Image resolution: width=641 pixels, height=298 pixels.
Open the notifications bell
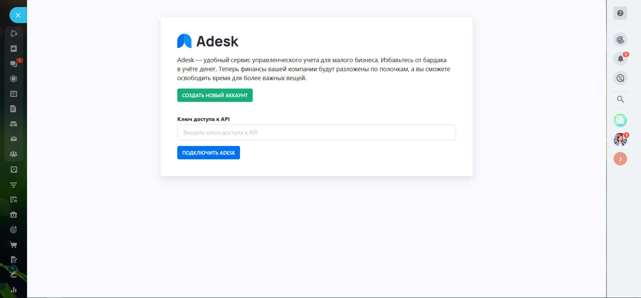point(620,59)
